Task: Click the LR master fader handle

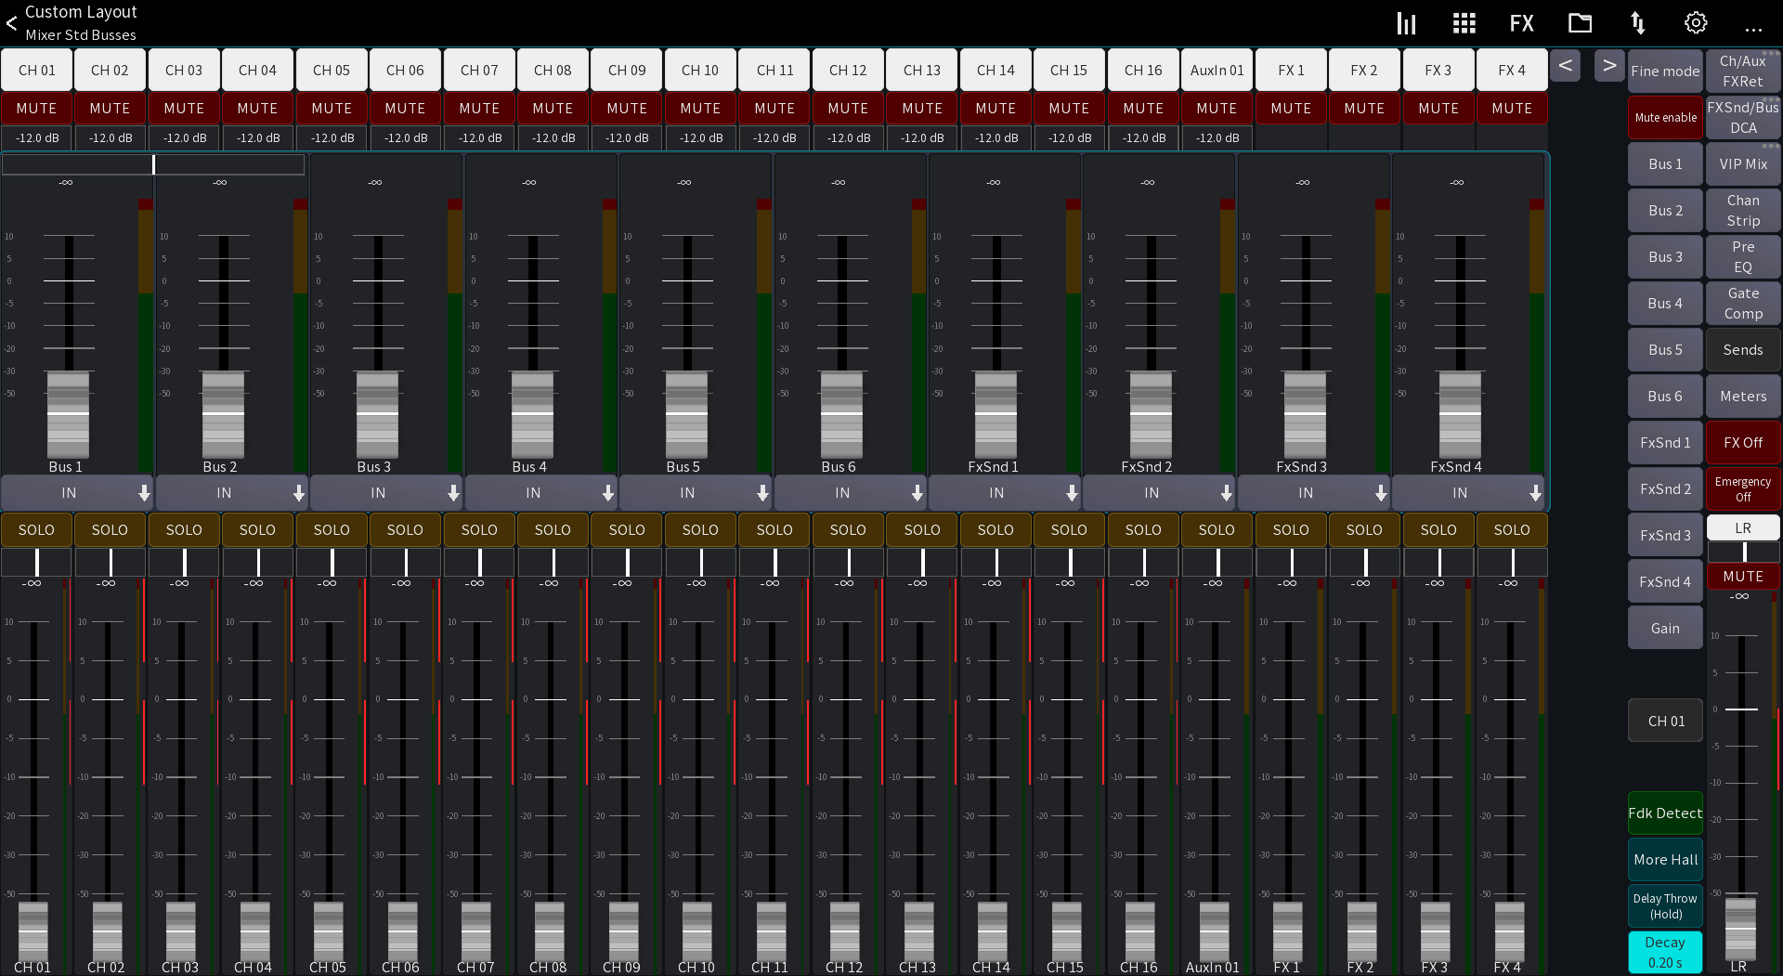Action: (x=1740, y=929)
